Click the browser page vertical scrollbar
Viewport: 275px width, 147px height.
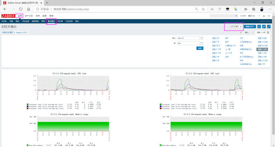[274, 75]
